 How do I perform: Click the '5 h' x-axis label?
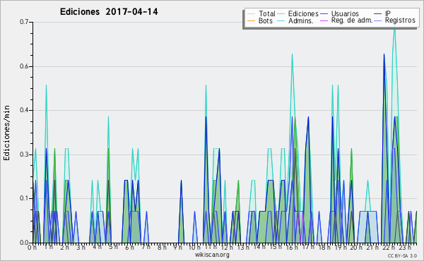point(113,247)
